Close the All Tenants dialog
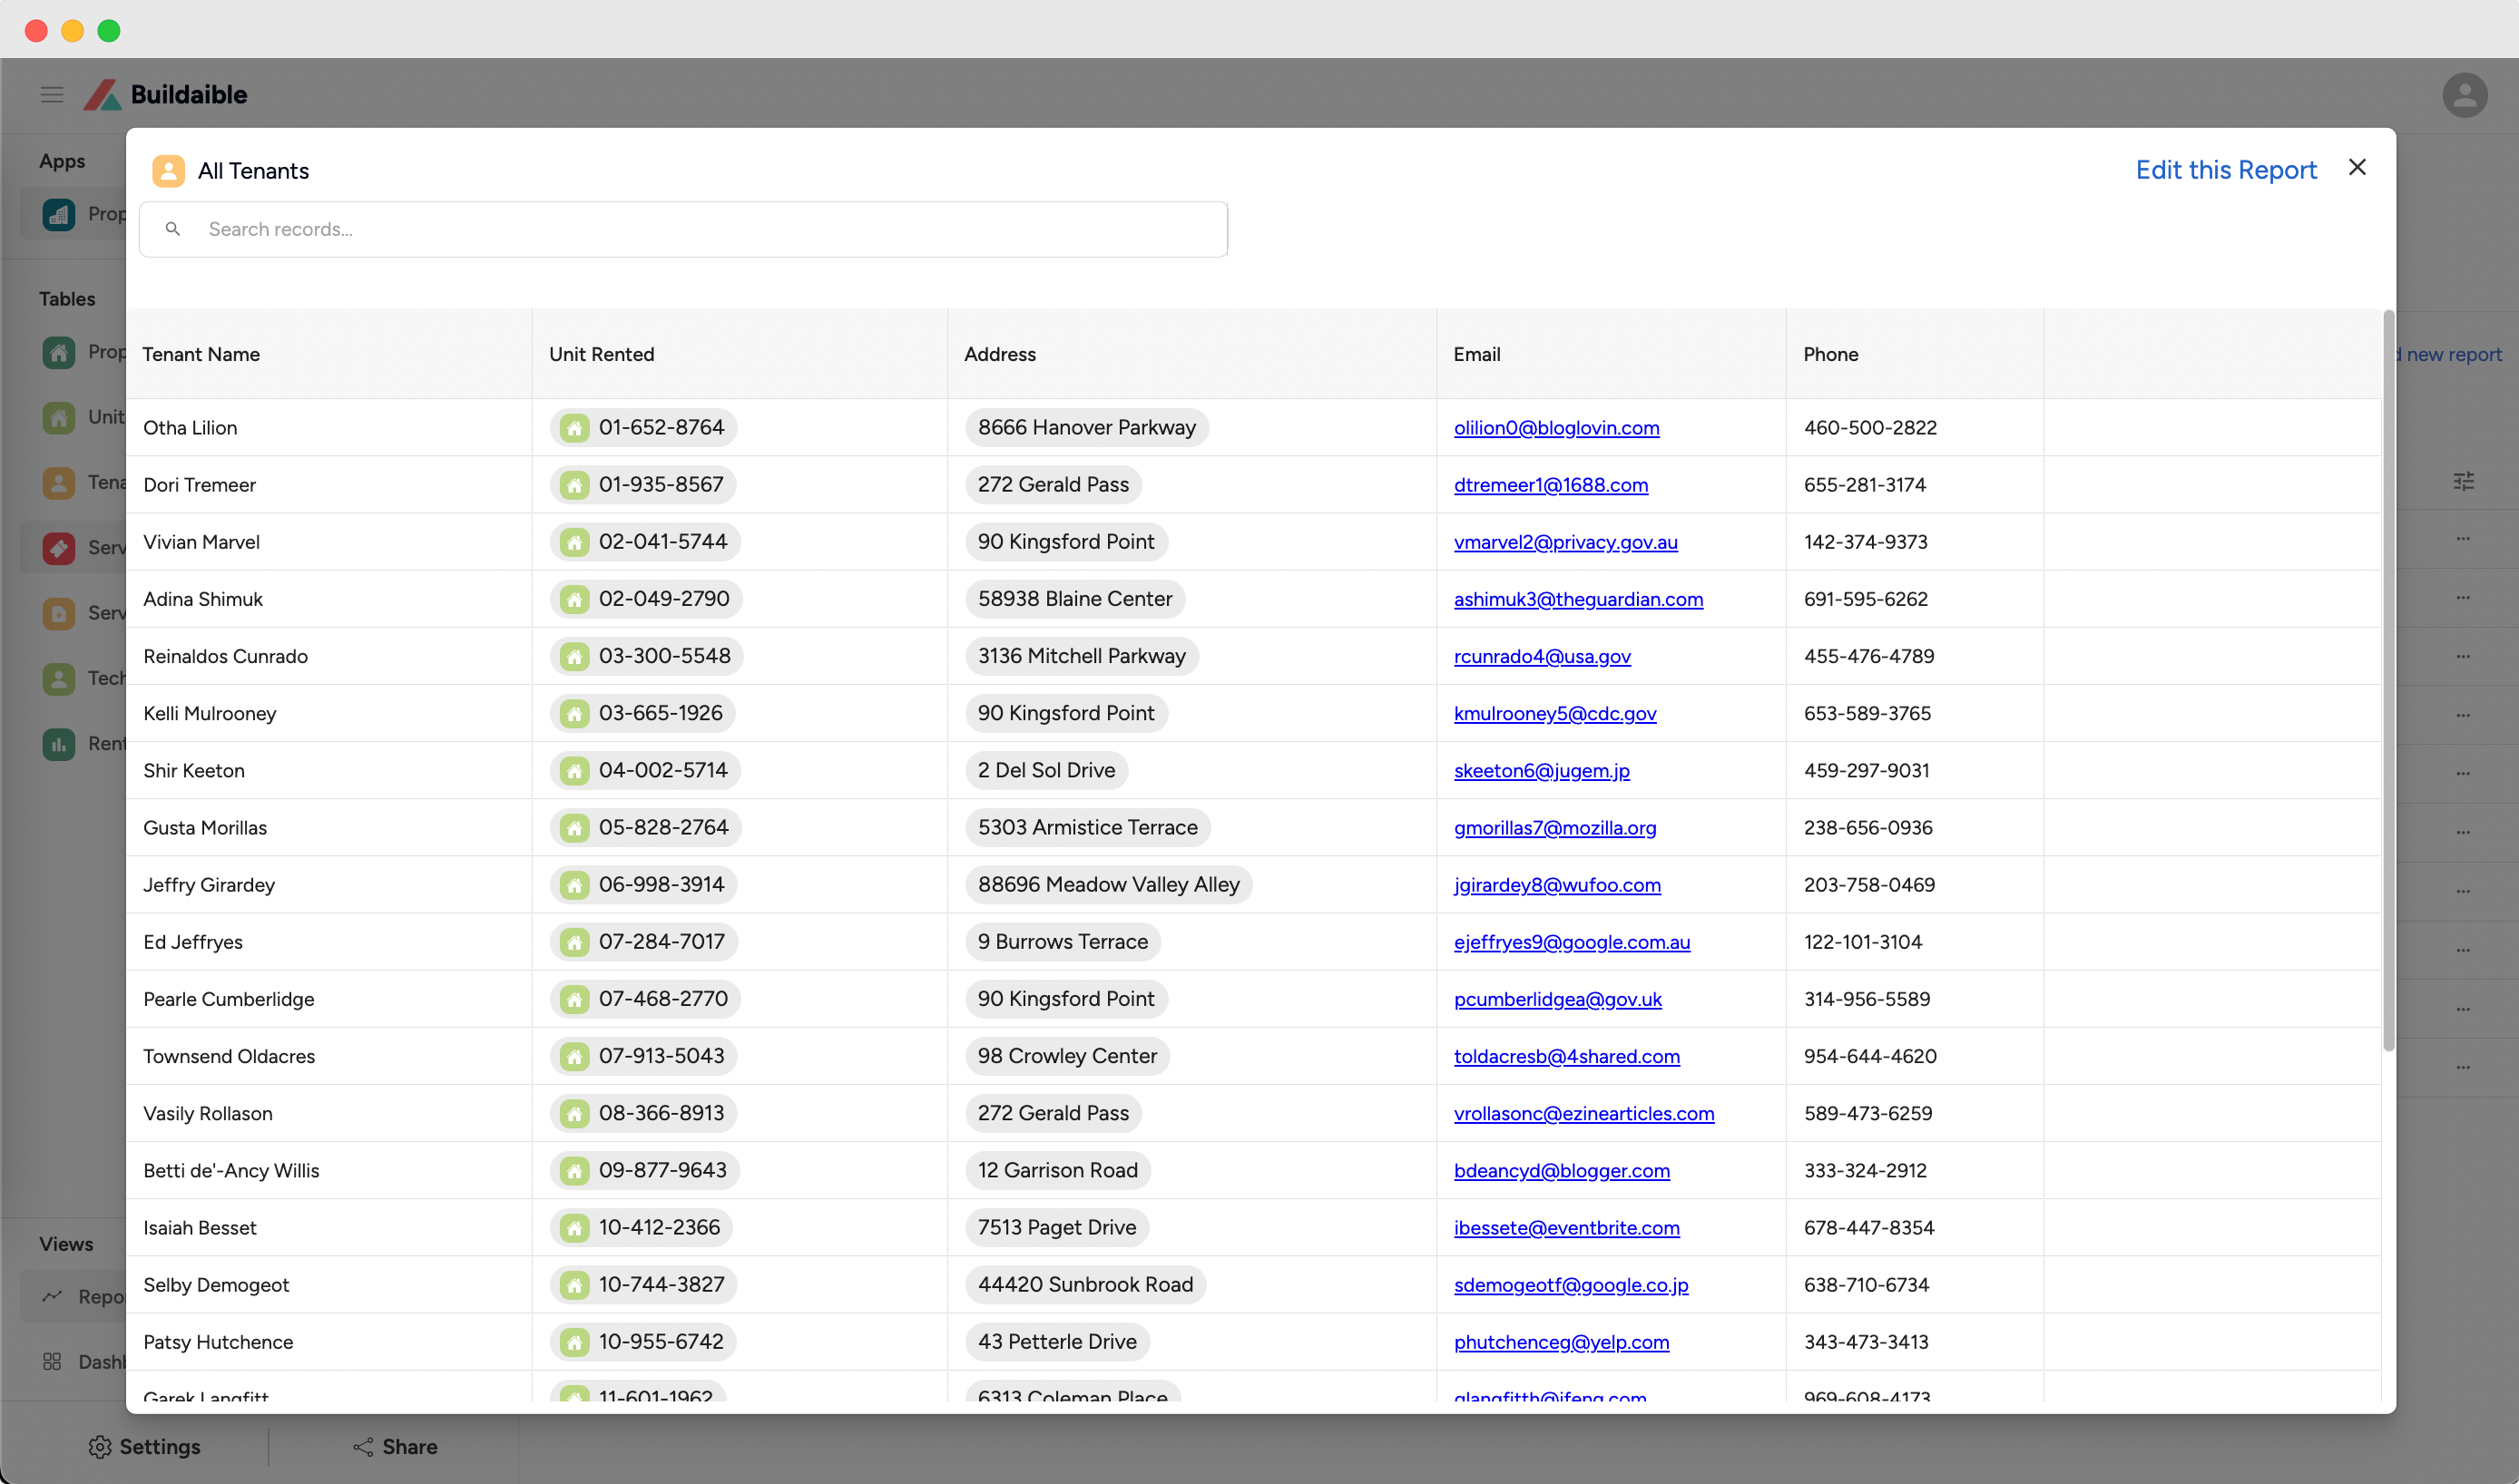 tap(2357, 167)
